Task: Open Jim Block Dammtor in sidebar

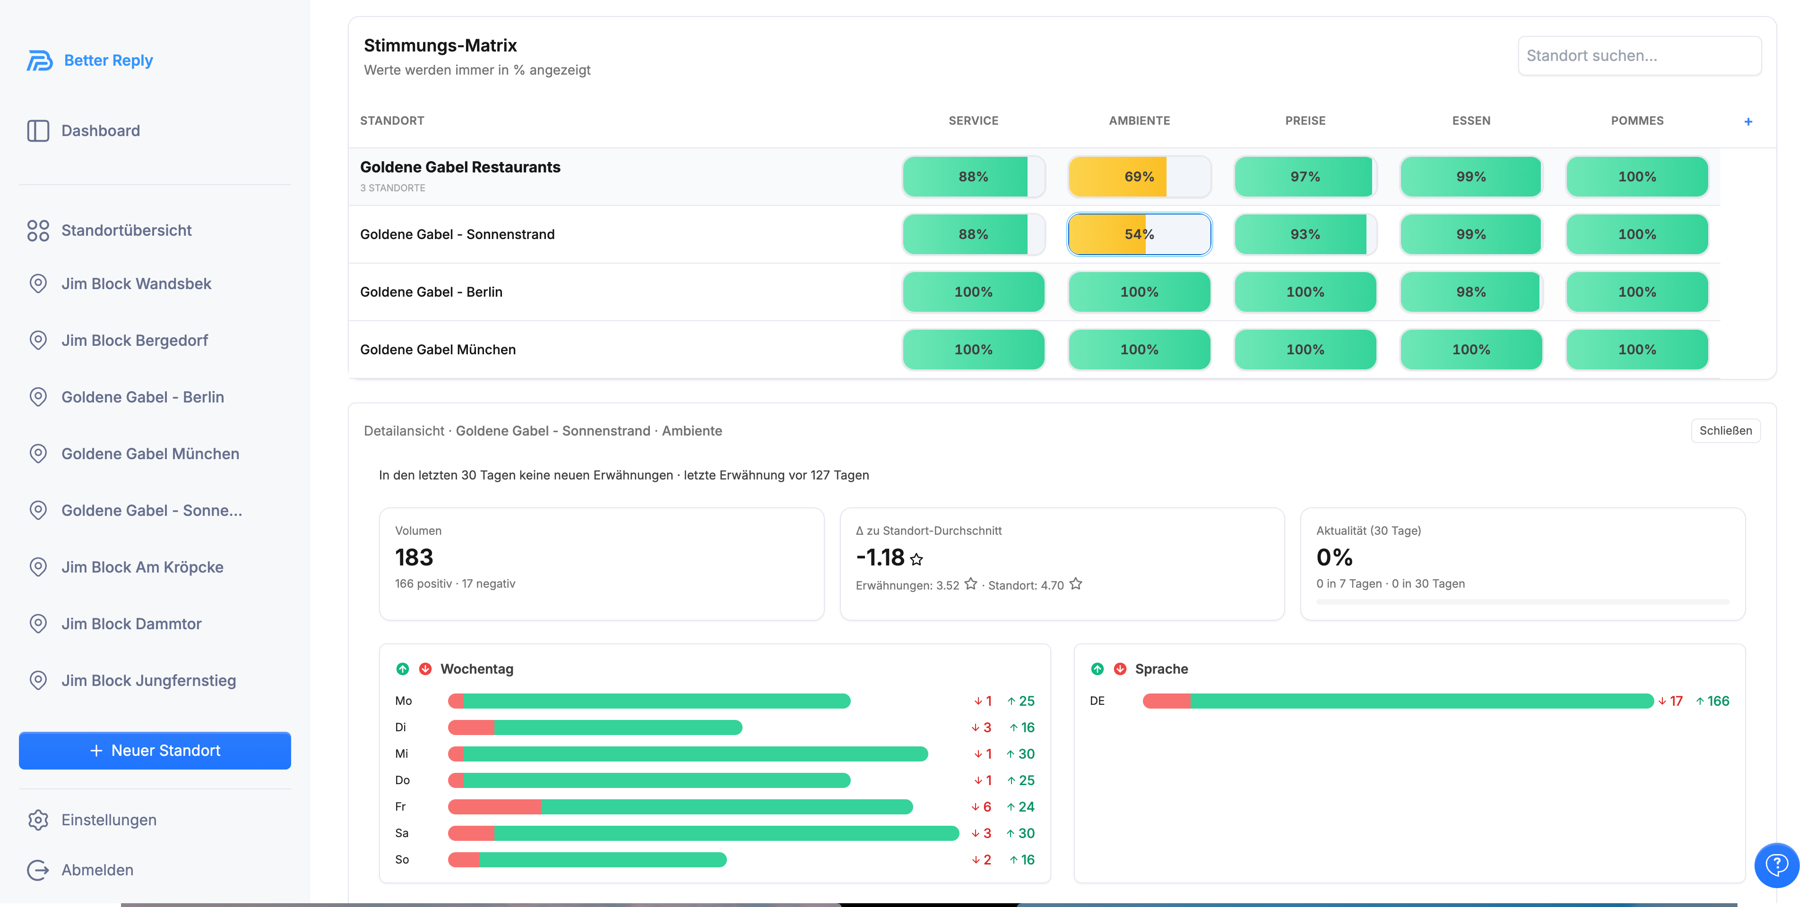Action: [x=131, y=624]
